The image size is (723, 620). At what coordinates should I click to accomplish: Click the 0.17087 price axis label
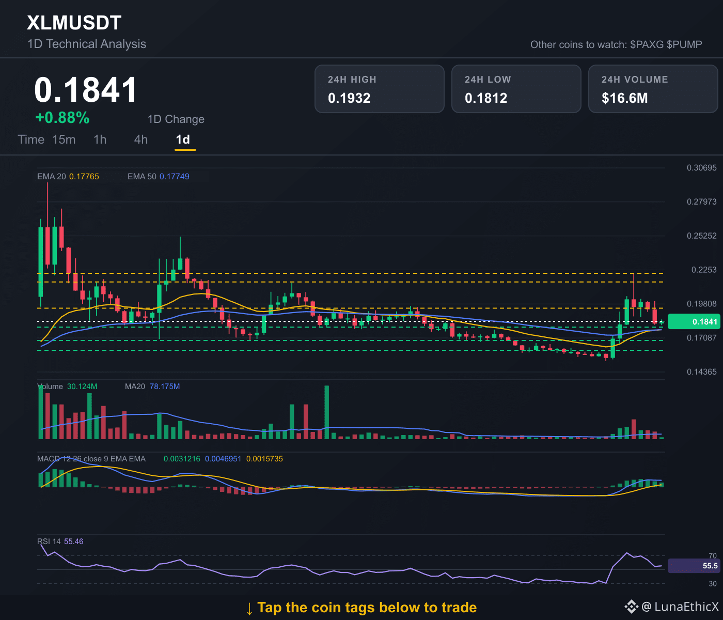tap(702, 338)
